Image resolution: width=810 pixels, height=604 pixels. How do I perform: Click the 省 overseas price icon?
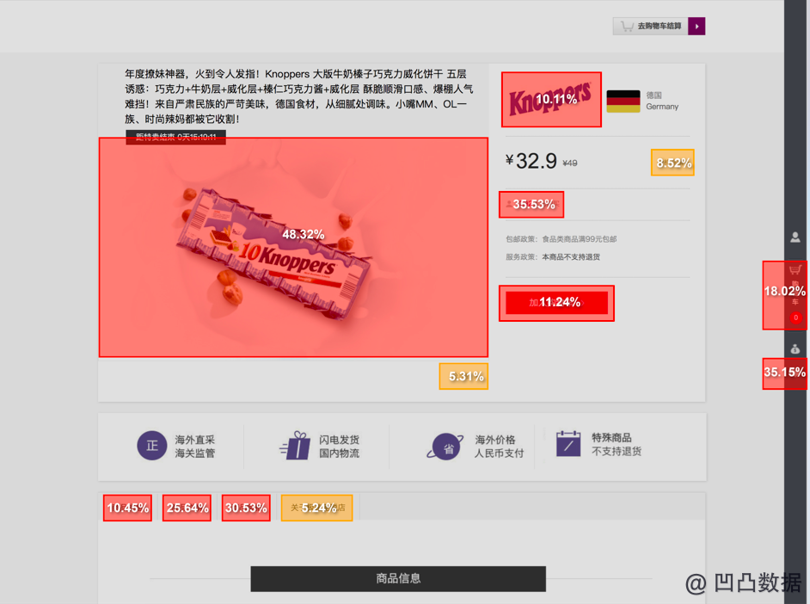pyautogui.click(x=445, y=447)
